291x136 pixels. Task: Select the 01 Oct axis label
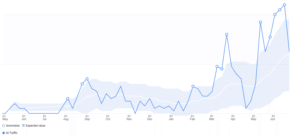pyautogui.click(x=108, y=118)
